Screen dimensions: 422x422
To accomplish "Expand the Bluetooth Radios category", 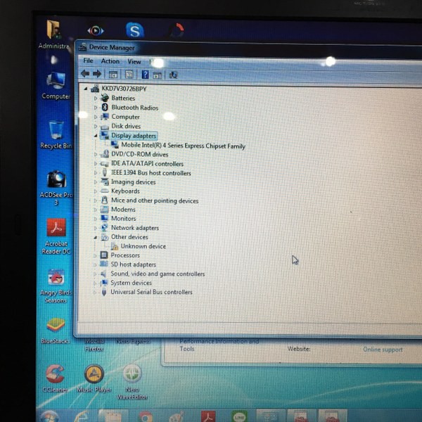I will [x=95, y=108].
